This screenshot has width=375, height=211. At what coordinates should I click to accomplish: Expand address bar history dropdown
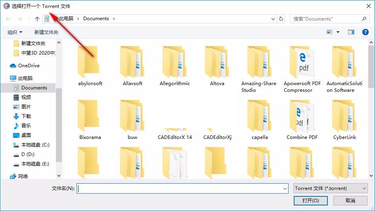coord(273,19)
